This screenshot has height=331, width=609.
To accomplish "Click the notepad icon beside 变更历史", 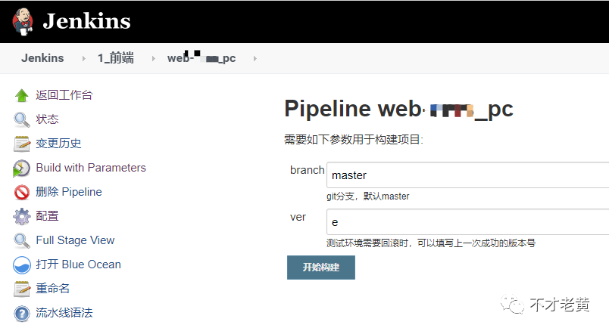I will coord(22,144).
